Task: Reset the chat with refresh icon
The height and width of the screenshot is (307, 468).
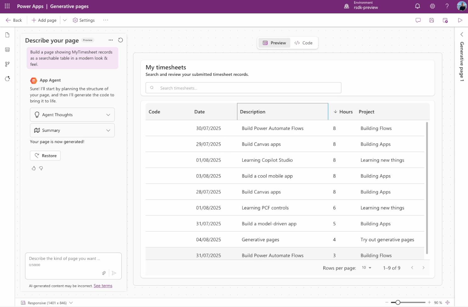Action: tap(120, 40)
